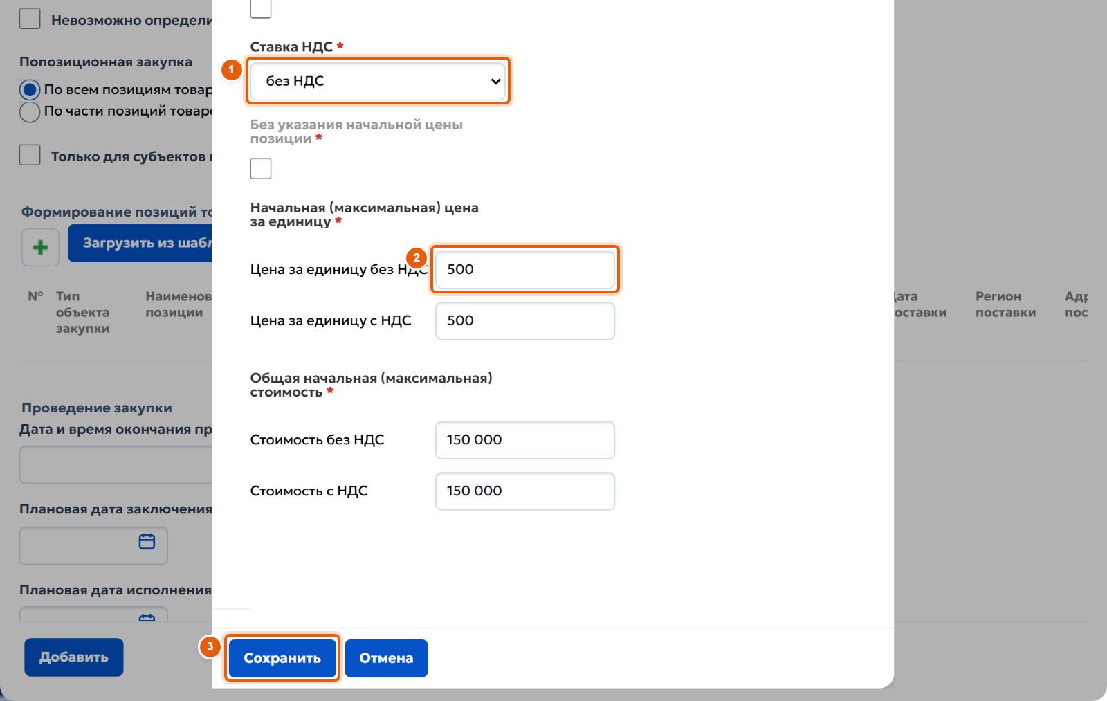Screen dimensions: 1107x701
Task: Click the Загрузить из шаблона button
Action: 140,243
